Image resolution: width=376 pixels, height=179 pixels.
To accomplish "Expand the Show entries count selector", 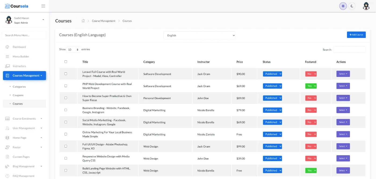I will pyautogui.click(x=73, y=50).
